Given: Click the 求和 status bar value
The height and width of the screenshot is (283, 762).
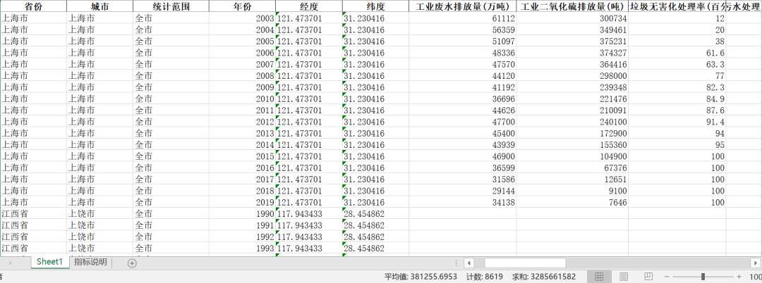Looking at the screenshot, I should coord(544,277).
